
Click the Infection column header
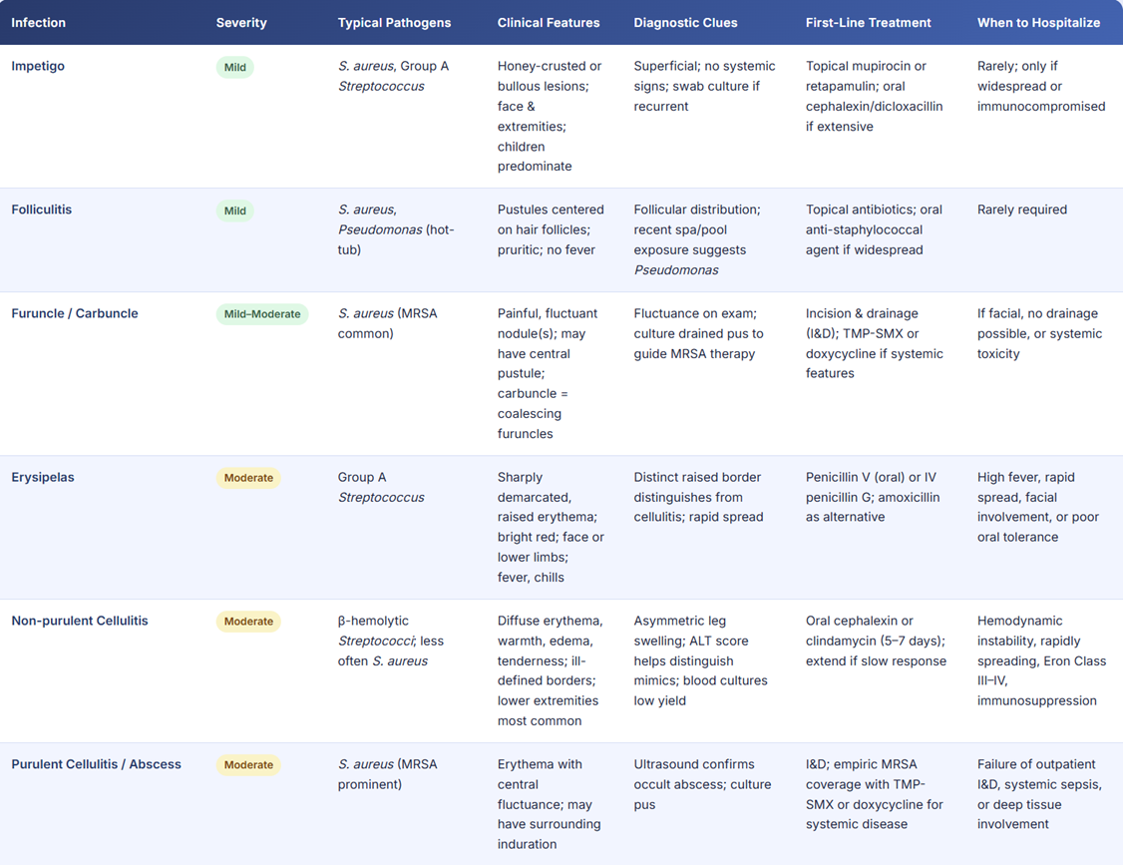point(38,22)
